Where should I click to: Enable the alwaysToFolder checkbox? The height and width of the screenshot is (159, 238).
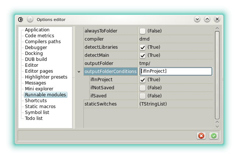142,31
